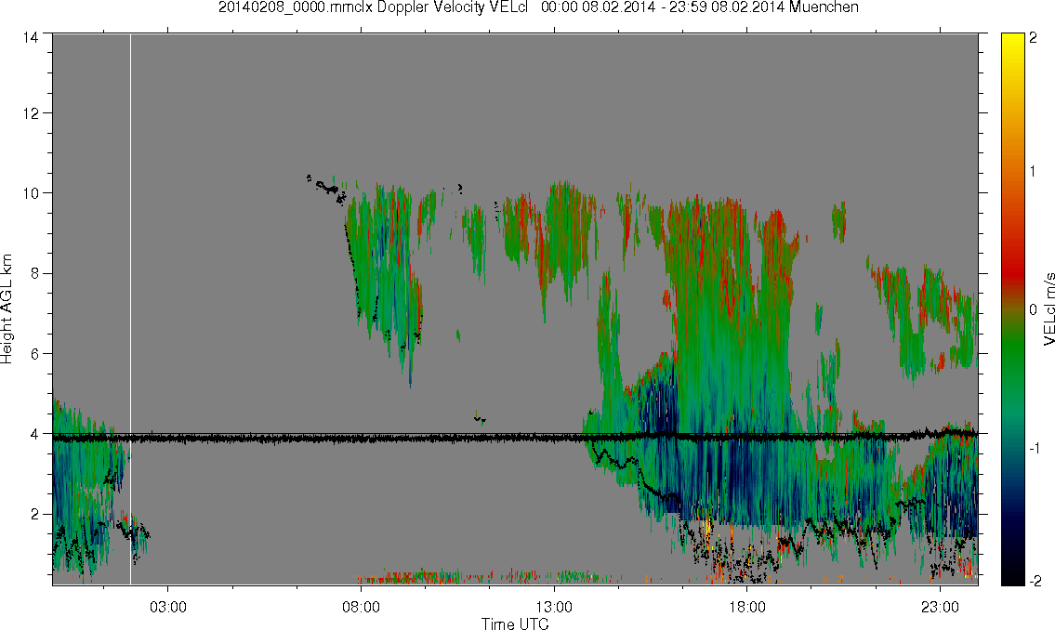Click the 03:00 time tick label
The image size is (1055, 630).
(167, 607)
